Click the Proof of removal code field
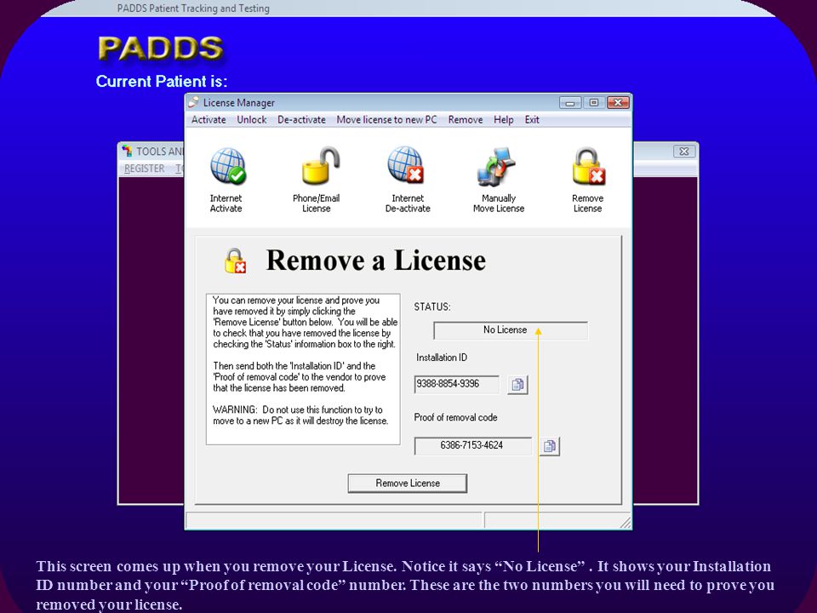 (x=472, y=445)
